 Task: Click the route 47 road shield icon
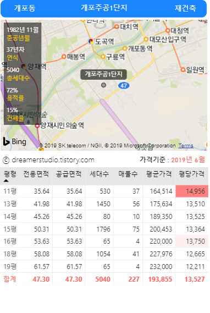pos(124,86)
